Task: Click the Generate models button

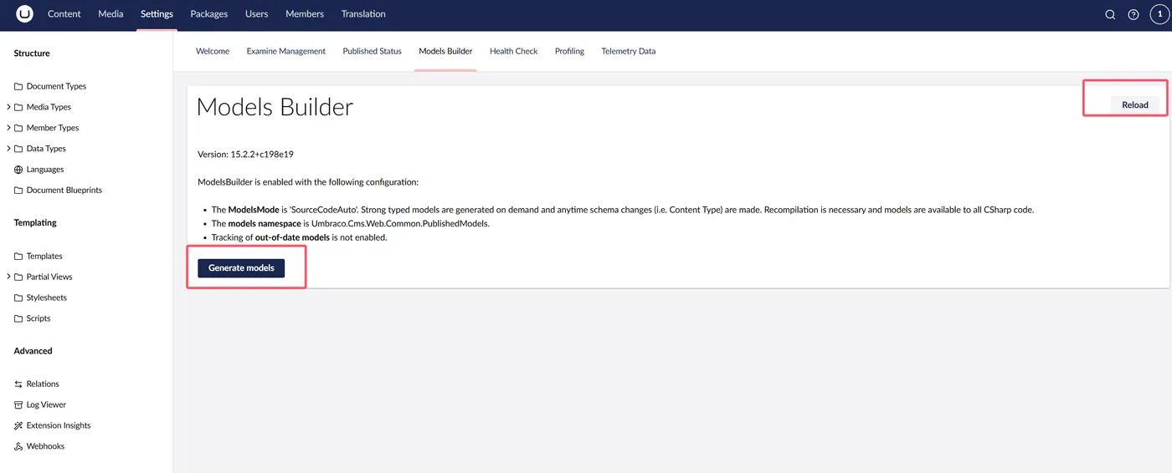Action: pyautogui.click(x=241, y=268)
